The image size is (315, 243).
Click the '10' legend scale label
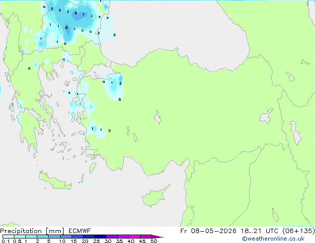coord(62,241)
